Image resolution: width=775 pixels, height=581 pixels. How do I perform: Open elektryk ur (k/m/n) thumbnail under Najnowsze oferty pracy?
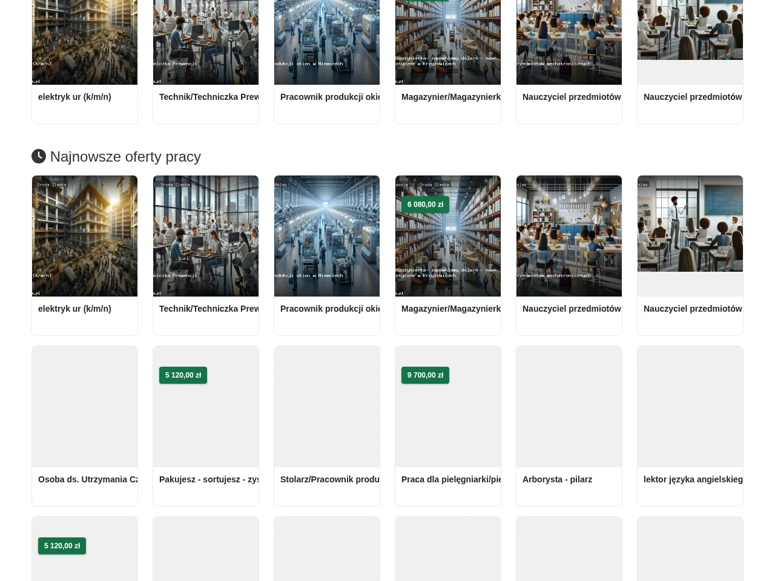coord(85,236)
